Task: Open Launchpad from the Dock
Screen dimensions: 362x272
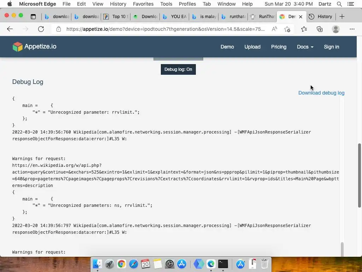Action: [x=110, y=263]
